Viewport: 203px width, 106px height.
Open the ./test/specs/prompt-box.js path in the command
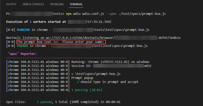click(x=142, y=14)
